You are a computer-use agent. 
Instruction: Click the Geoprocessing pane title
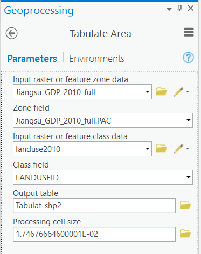[x=39, y=11]
